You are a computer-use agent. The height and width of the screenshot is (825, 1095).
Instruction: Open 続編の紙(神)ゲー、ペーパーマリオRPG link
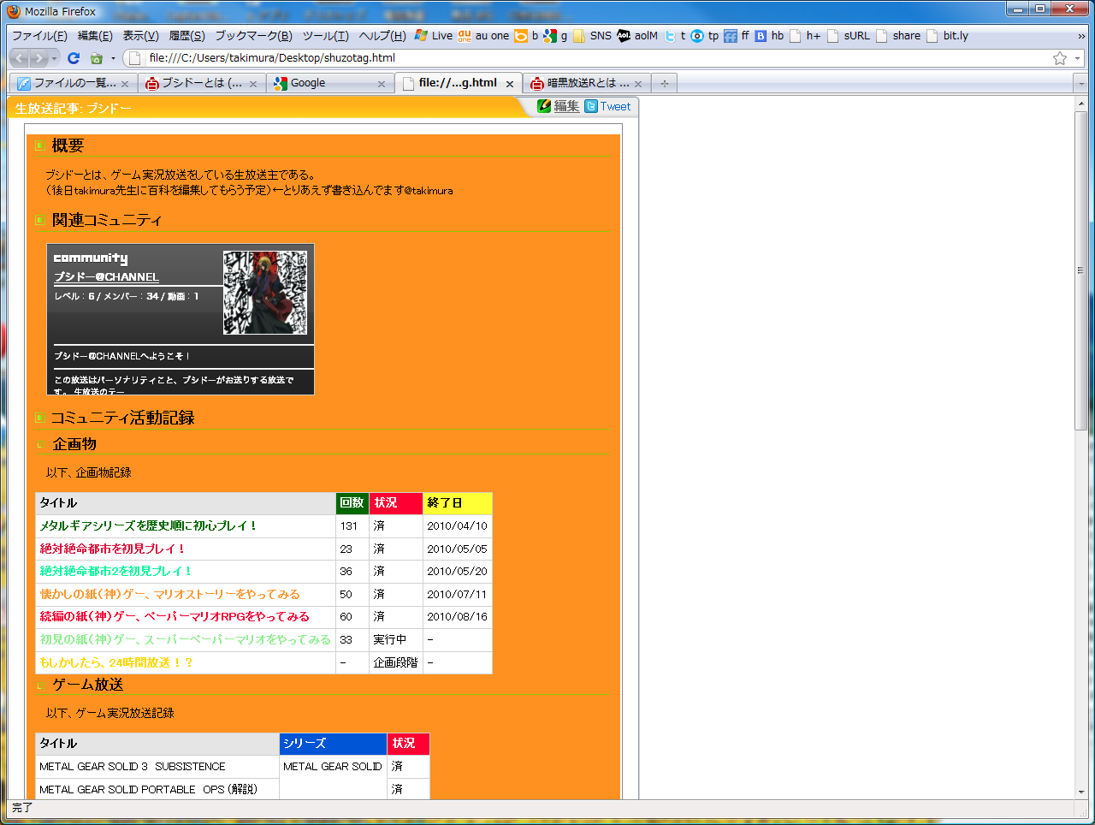pos(175,616)
